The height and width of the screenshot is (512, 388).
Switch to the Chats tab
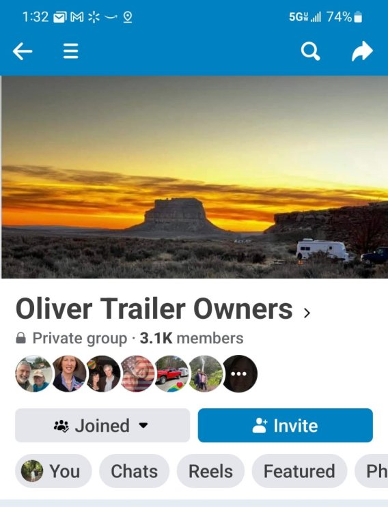(x=134, y=471)
